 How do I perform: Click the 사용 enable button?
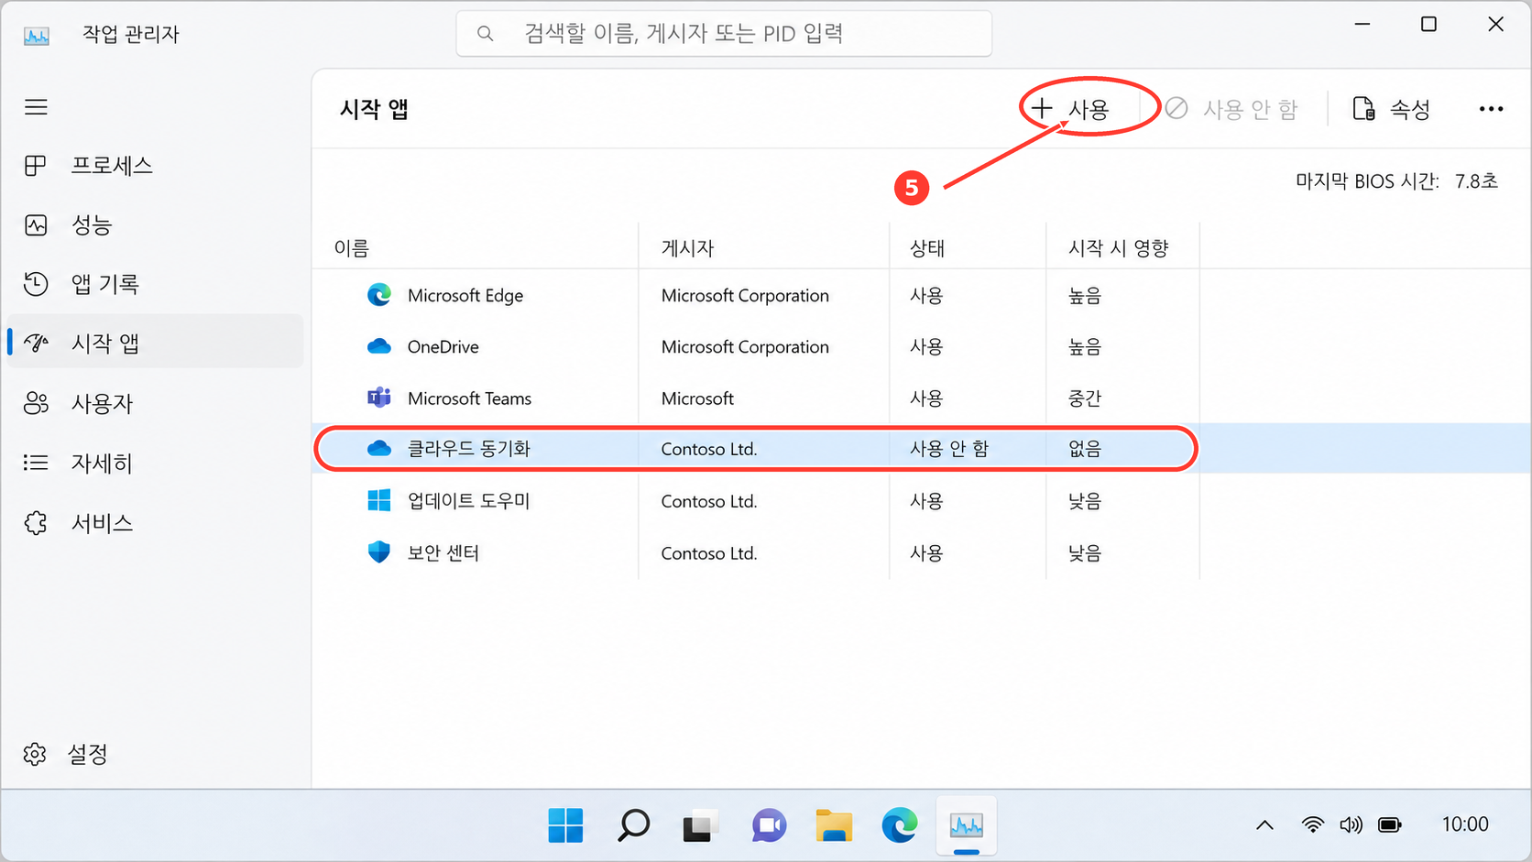coord(1070,109)
